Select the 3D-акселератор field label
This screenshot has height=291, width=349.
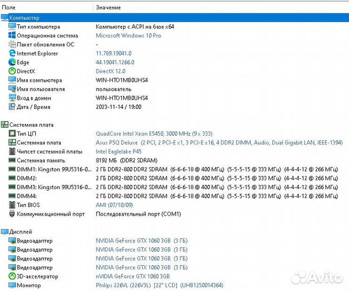tap(37, 276)
